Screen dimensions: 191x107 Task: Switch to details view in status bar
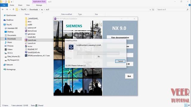[186, 106]
